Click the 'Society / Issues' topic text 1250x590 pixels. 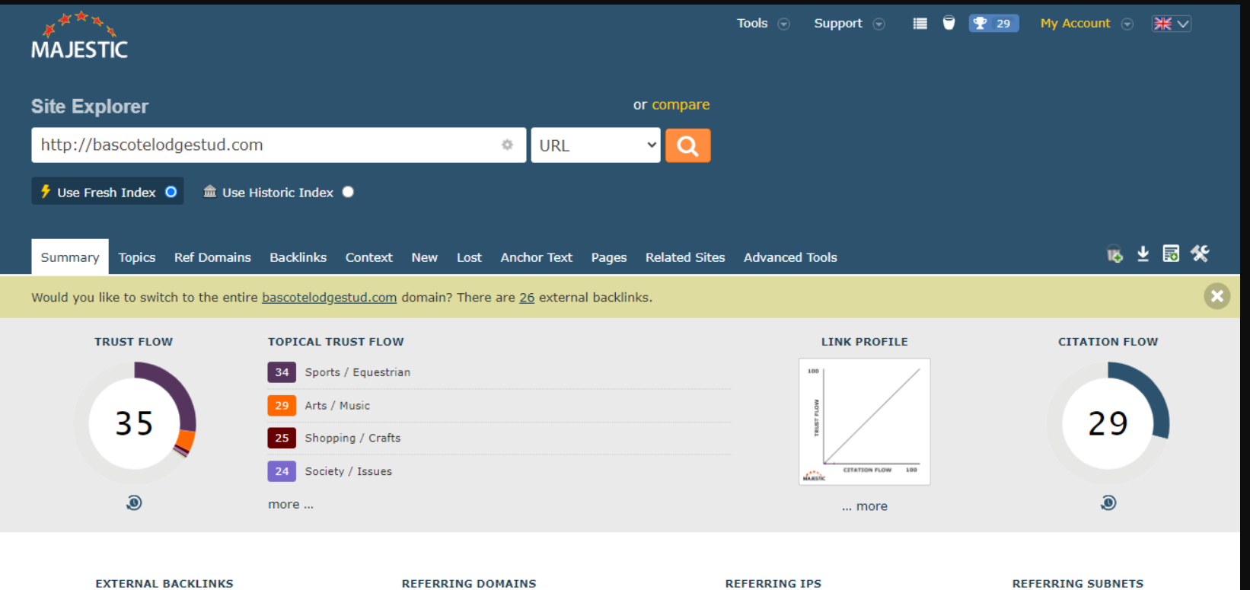[x=349, y=471]
